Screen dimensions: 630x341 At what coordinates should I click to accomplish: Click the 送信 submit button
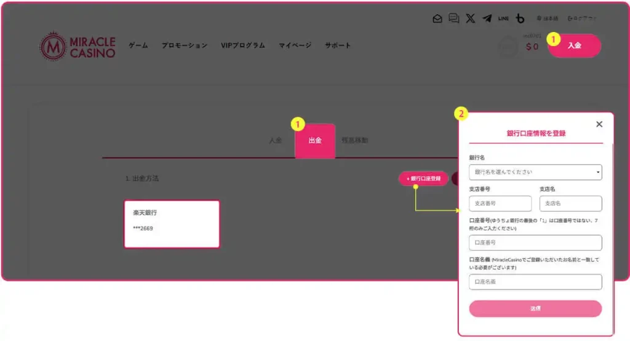(535, 308)
